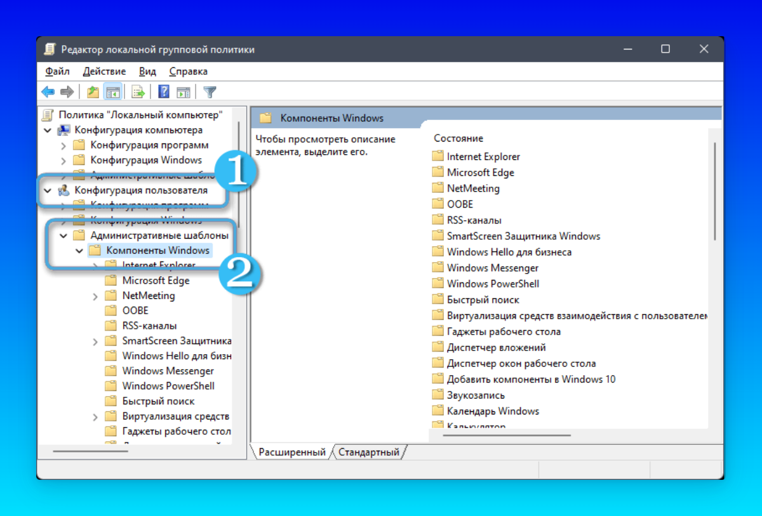Click the blue Back arrow in toolbar
Viewport: 762px width, 516px height.
point(48,92)
